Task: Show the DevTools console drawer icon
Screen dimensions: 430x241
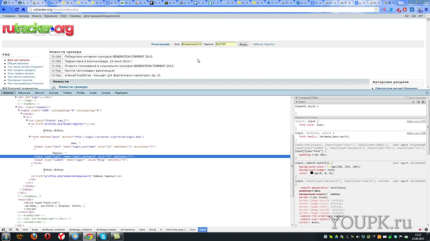Action: (10, 230)
